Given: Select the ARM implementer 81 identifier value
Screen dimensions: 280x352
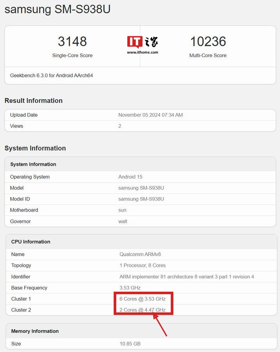Looking at the screenshot, I should tap(187, 277).
